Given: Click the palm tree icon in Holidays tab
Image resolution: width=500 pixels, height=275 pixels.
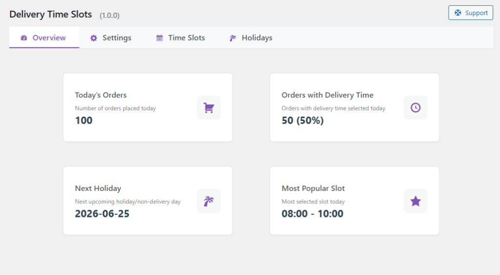Looking at the screenshot, I should (x=233, y=38).
